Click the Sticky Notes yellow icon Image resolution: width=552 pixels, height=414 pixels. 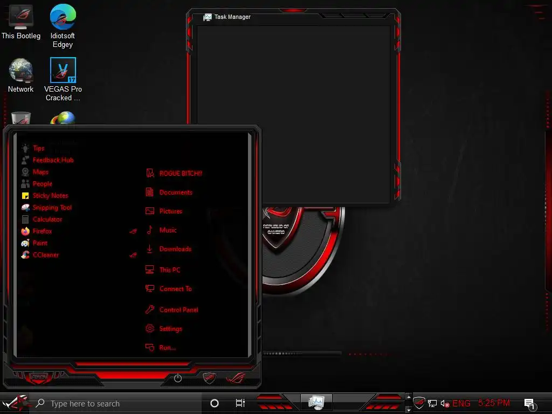(25, 196)
